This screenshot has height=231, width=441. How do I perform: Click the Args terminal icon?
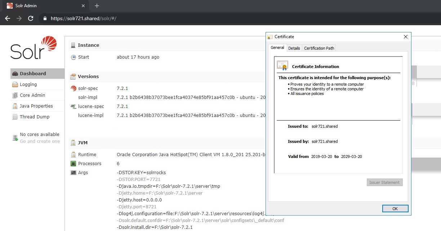[x=73, y=173]
